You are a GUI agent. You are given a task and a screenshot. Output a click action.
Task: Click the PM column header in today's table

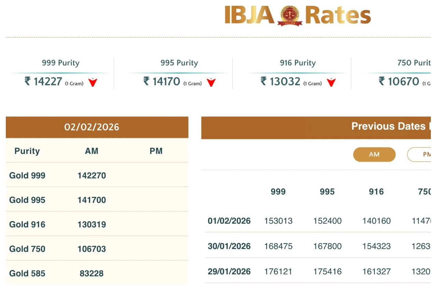156,151
